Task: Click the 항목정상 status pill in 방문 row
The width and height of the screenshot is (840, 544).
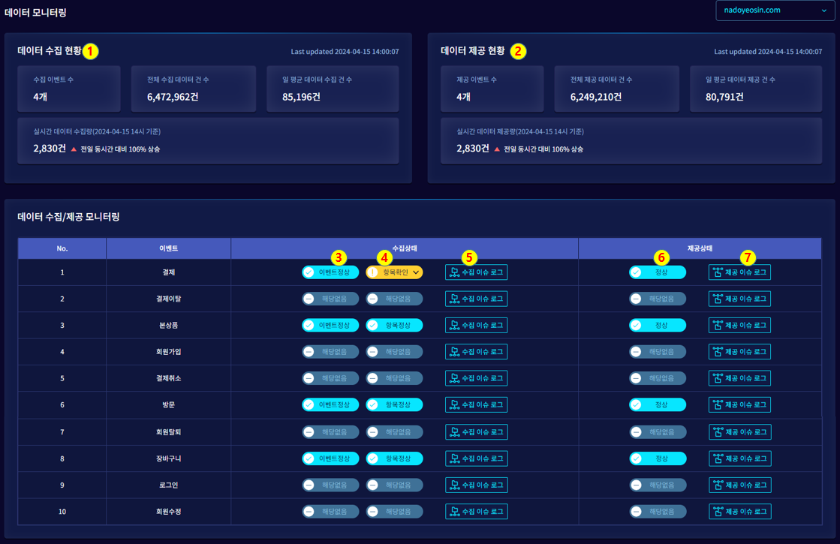Action: 394,404
